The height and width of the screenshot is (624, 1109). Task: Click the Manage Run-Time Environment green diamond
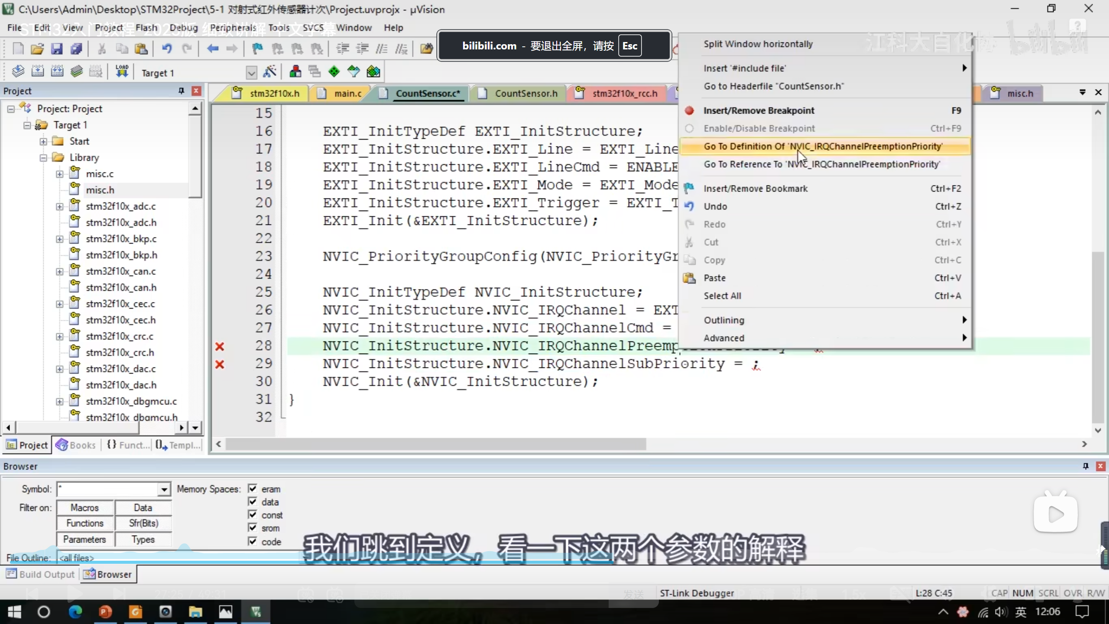(334, 71)
